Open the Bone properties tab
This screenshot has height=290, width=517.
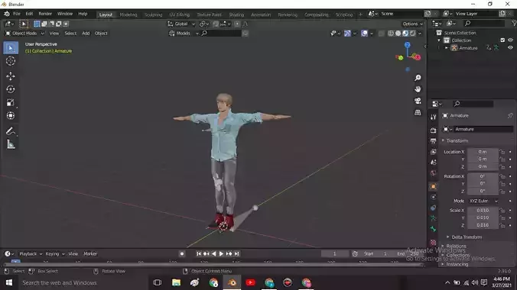coord(433,229)
